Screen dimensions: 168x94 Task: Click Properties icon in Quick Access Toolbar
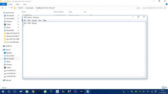pyautogui.click(x=5, y=1)
